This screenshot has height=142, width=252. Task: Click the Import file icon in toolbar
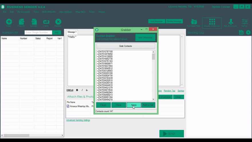coord(21,22)
